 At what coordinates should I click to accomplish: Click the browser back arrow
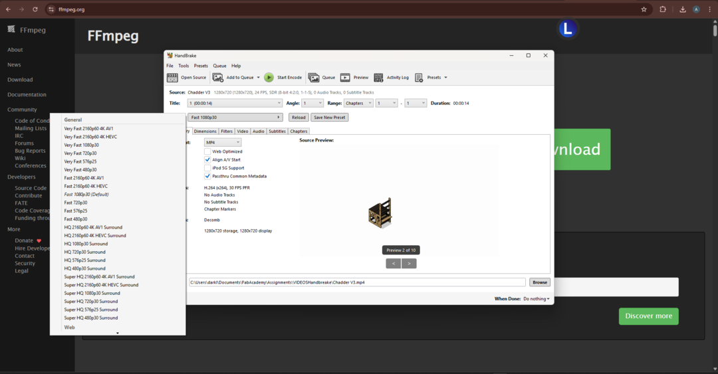click(x=8, y=9)
